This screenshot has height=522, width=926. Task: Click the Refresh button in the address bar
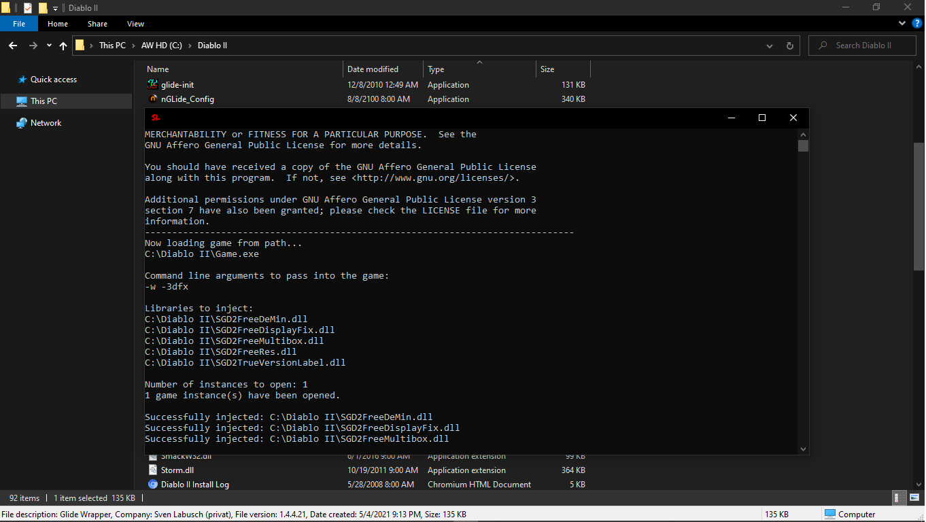point(789,45)
